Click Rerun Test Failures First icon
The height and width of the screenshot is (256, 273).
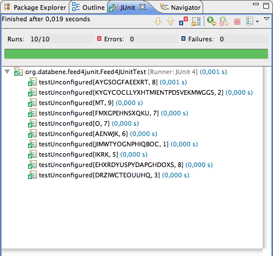pos(224,21)
